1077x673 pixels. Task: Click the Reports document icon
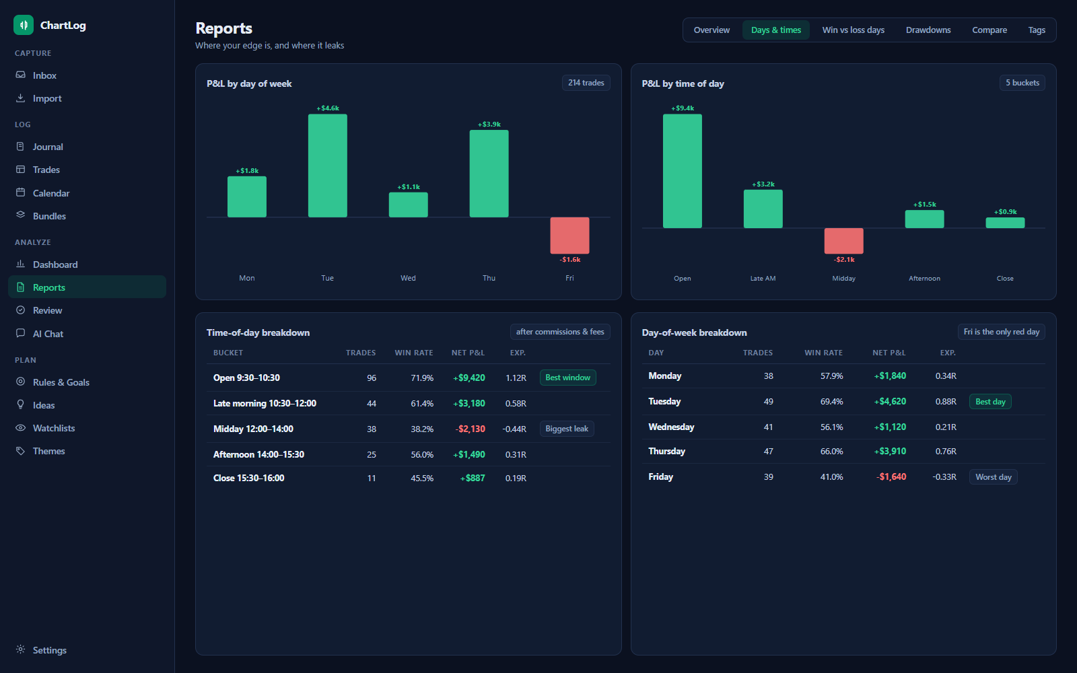coord(21,287)
